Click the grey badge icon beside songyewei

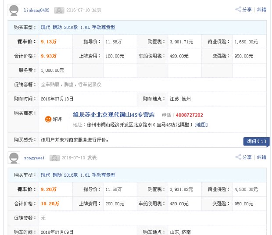(54, 158)
